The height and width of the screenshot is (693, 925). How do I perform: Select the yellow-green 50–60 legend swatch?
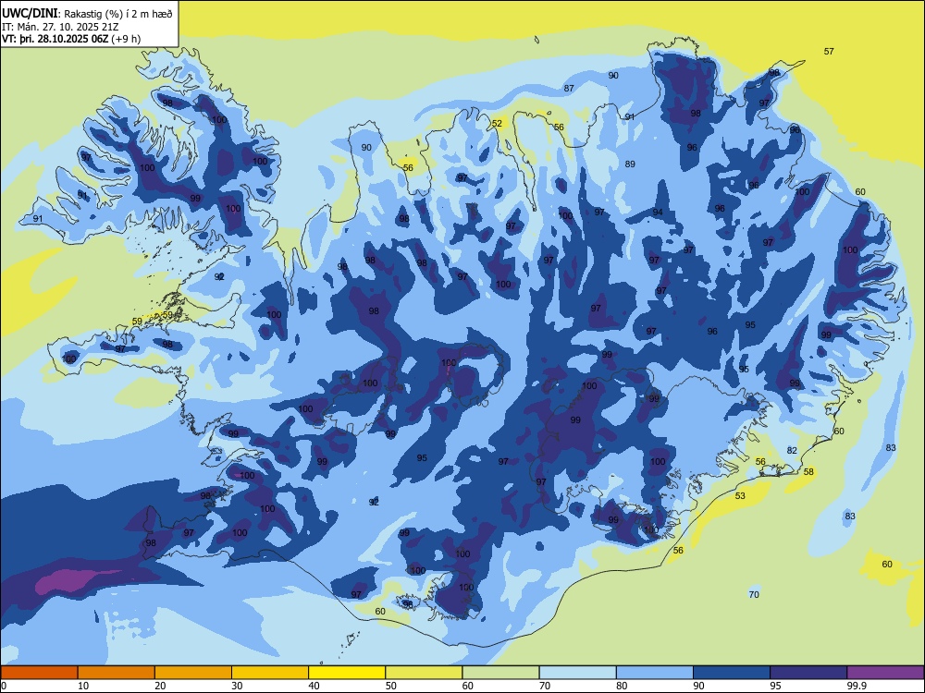(424, 673)
